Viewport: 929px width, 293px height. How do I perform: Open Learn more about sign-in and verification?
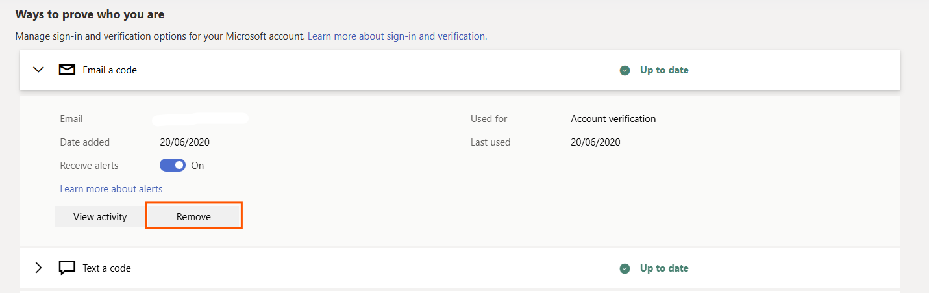pyautogui.click(x=396, y=36)
